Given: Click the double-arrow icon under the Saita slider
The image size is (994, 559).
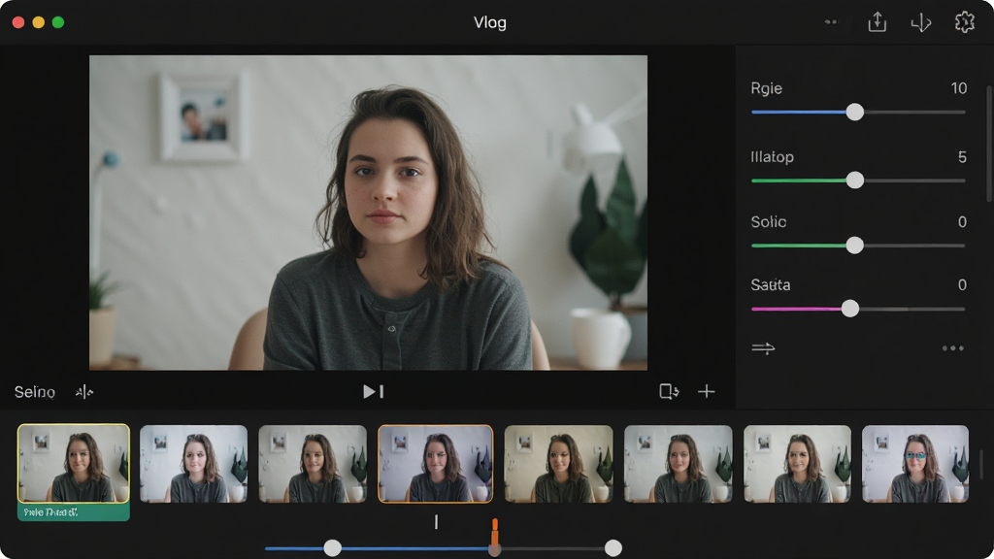Looking at the screenshot, I should [x=763, y=348].
